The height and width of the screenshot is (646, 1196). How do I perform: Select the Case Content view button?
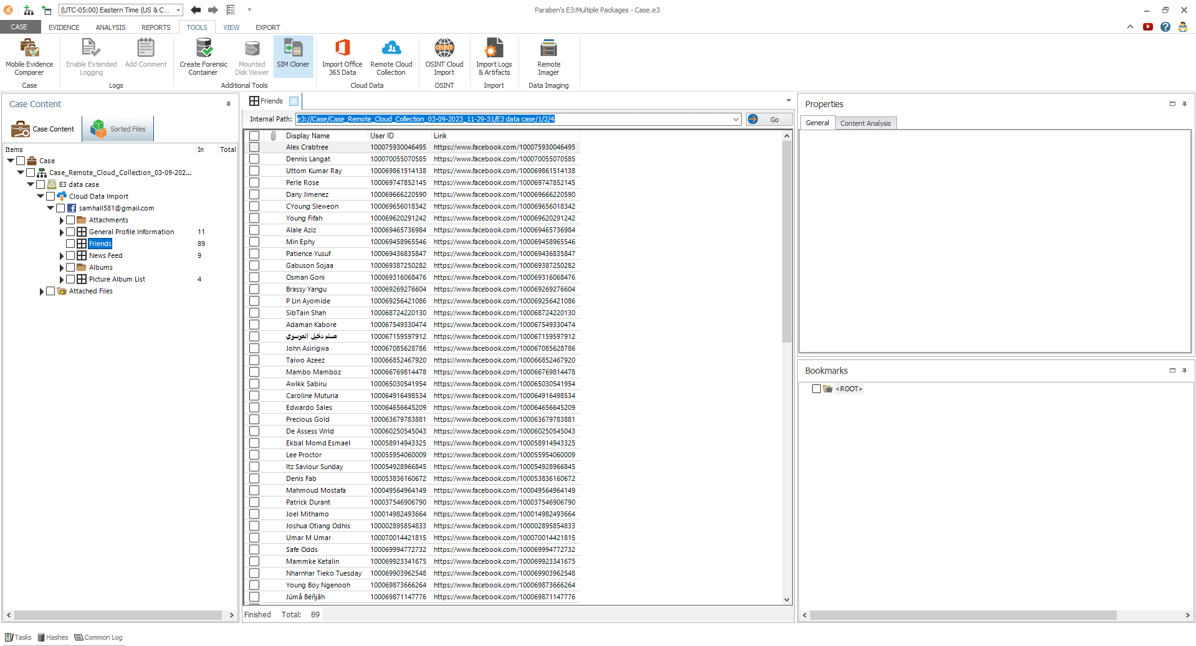[x=43, y=129]
